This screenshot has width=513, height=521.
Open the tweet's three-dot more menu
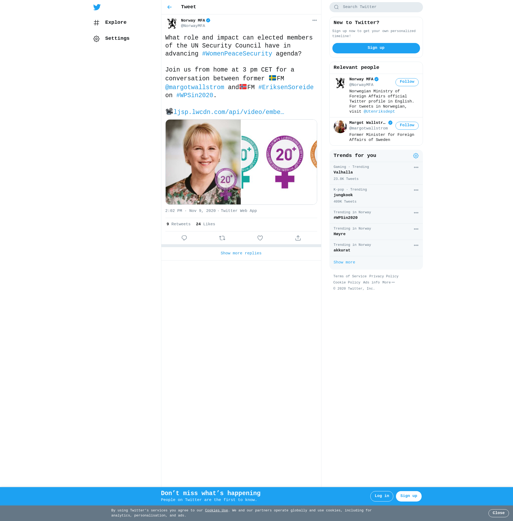click(314, 21)
